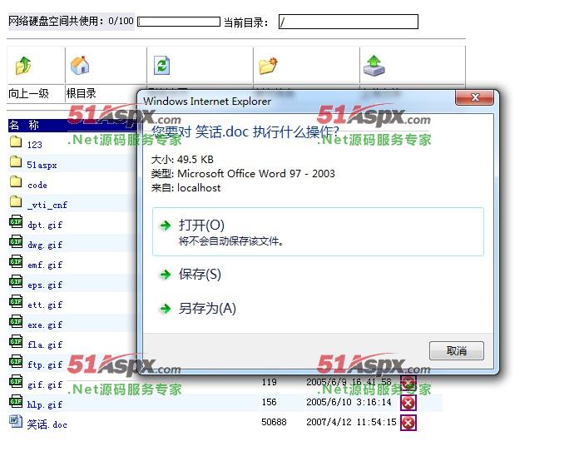Image resolution: width=584 pixels, height=476 pixels.
Task: Open the dpt.gif file link
Action: click(x=45, y=225)
